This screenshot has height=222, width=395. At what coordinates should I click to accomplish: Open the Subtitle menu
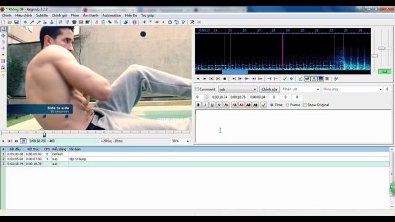click(42, 15)
